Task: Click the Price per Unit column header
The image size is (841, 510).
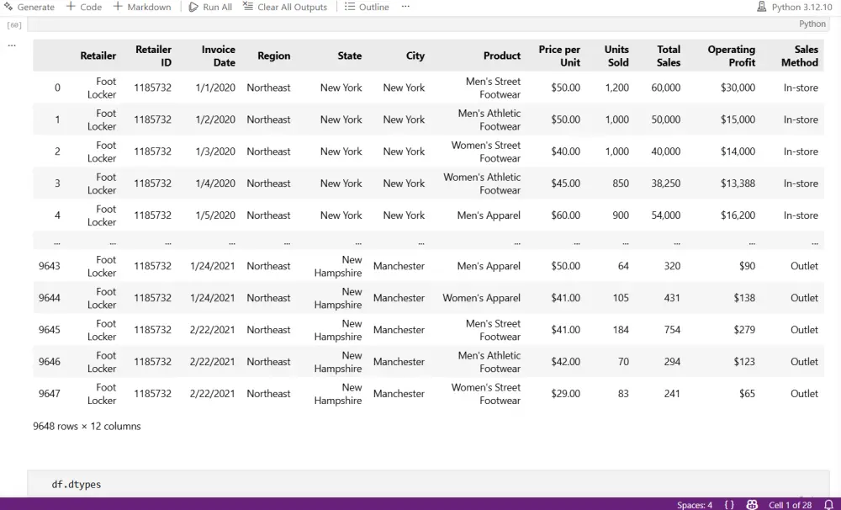Action: tap(559, 56)
